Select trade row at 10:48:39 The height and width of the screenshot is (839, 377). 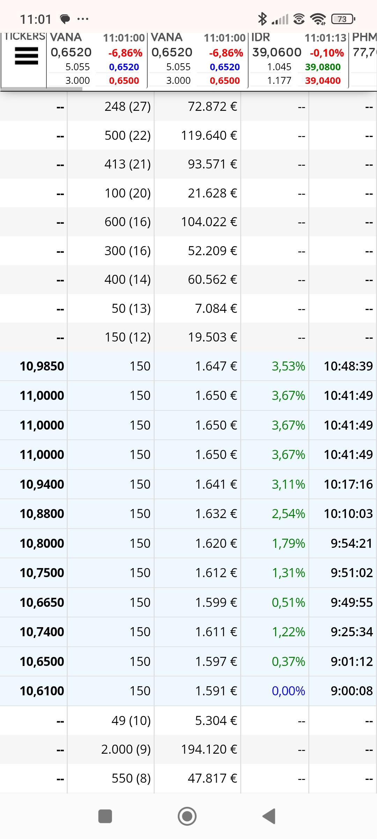click(x=188, y=366)
